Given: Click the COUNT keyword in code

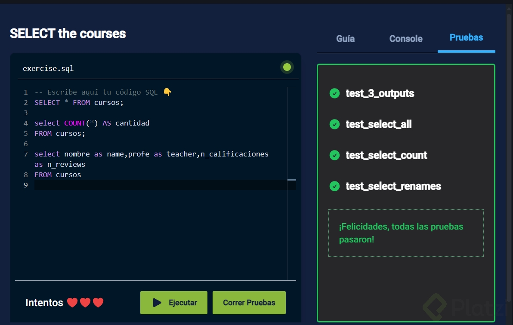Looking at the screenshot, I should 75,123.
